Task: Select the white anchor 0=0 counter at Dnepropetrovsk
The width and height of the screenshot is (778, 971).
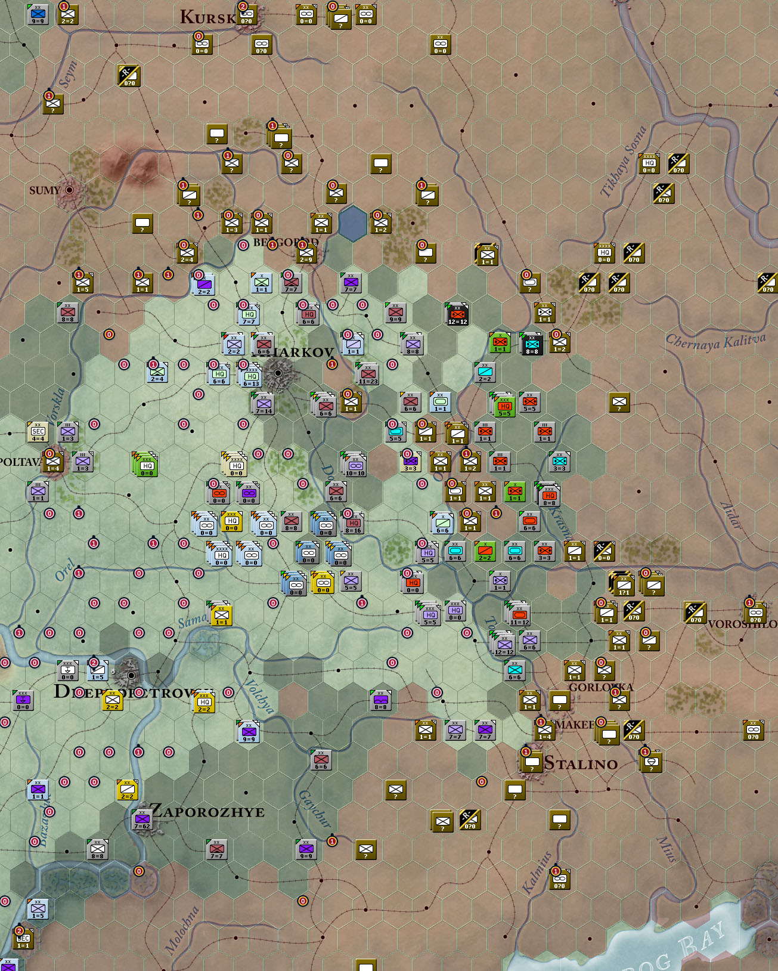Action: coord(67,670)
